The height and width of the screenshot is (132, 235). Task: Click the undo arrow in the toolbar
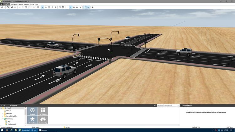click(x=12, y=7)
